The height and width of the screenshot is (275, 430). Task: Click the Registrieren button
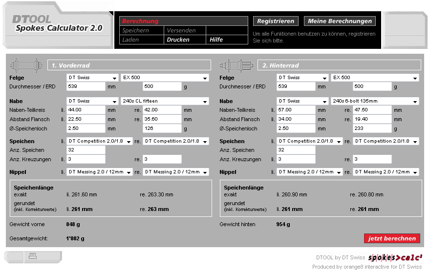coord(276,21)
